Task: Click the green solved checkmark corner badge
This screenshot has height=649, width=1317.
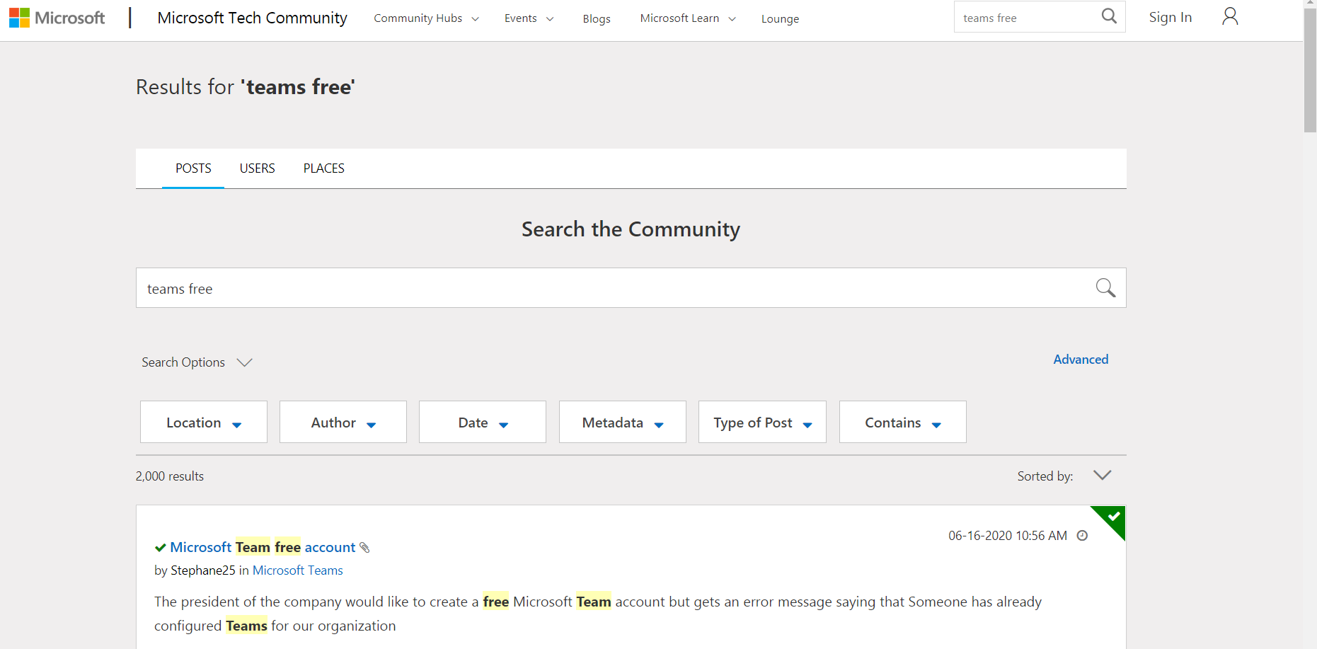Action: (1111, 520)
